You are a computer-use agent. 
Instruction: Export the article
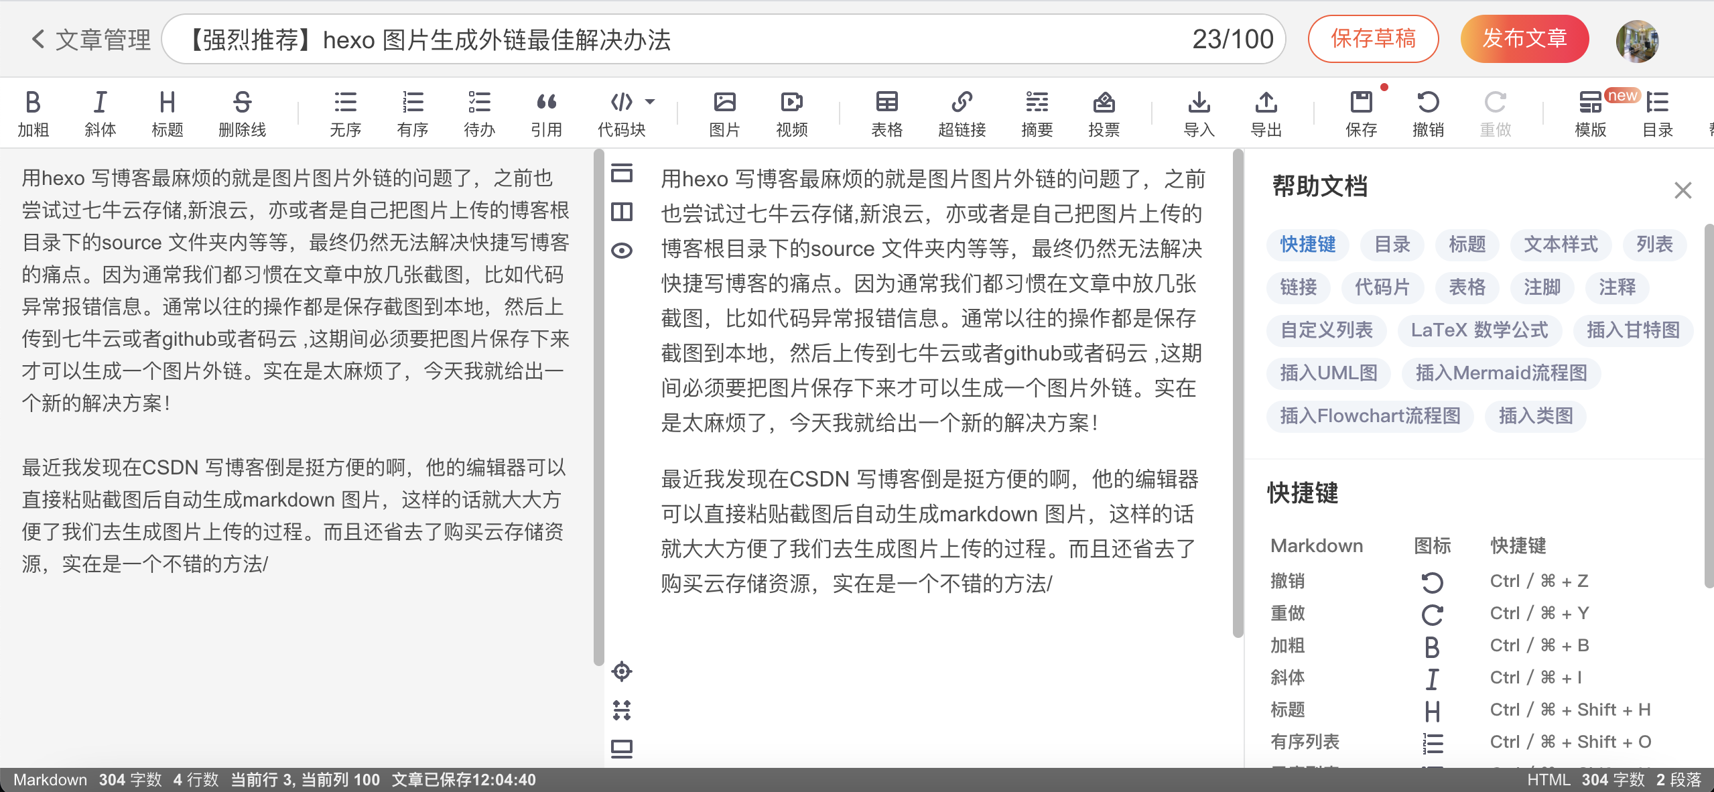[x=1266, y=112]
